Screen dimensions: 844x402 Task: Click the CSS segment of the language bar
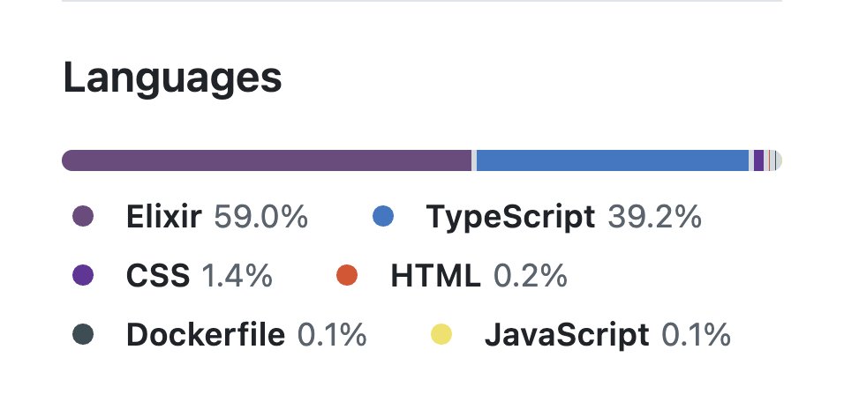759,160
